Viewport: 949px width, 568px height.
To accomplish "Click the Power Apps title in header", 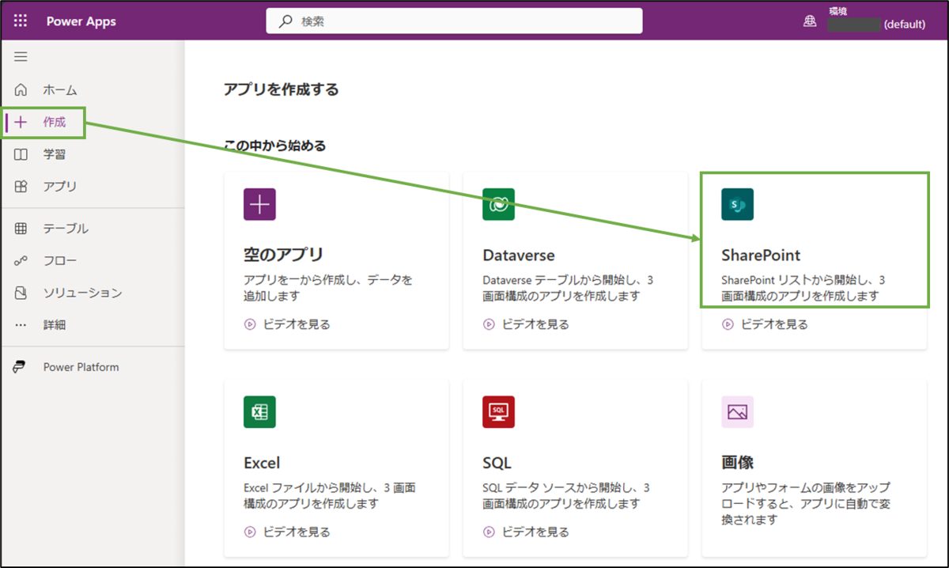I will pos(81,21).
